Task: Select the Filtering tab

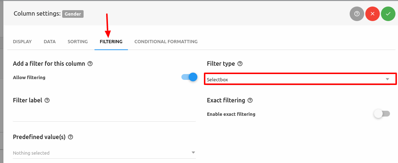Action: tap(111, 42)
